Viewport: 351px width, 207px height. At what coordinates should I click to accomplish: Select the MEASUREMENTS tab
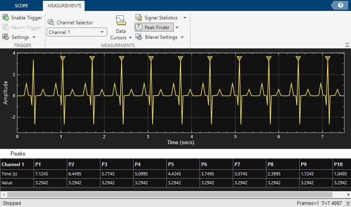pyautogui.click(x=64, y=6)
